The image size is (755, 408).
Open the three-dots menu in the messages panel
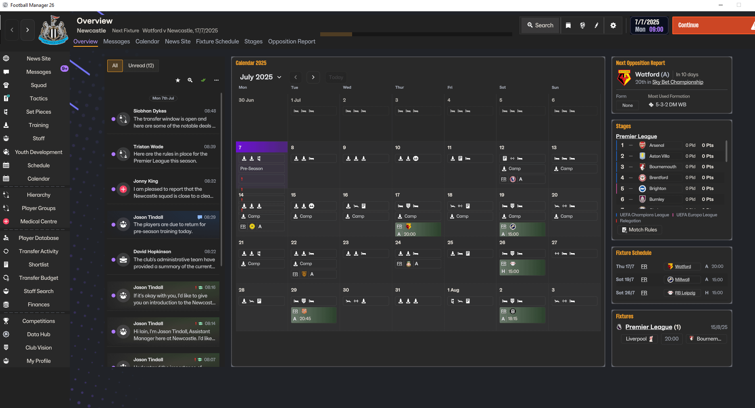click(x=217, y=80)
